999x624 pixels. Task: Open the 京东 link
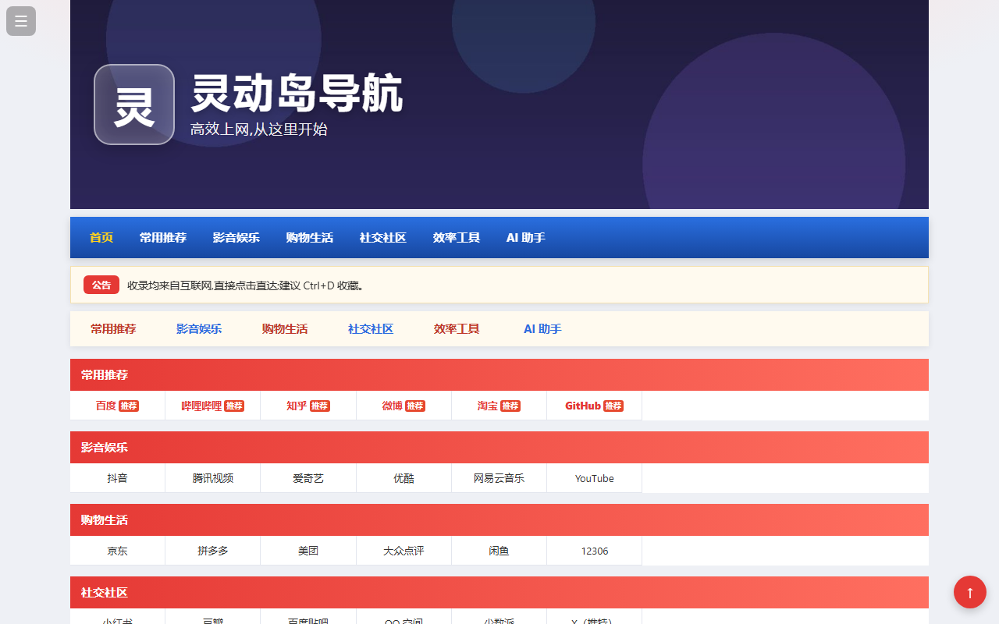[x=118, y=551]
